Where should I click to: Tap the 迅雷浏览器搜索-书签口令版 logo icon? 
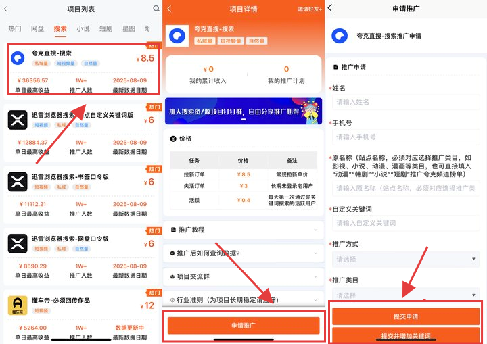coord(17,182)
